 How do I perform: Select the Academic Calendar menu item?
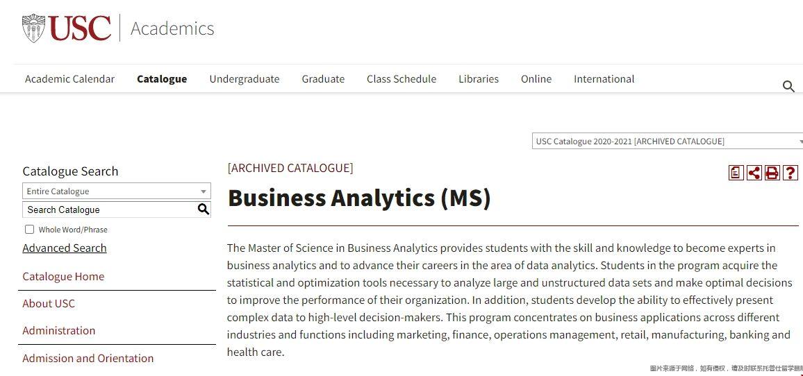coord(69,79)
